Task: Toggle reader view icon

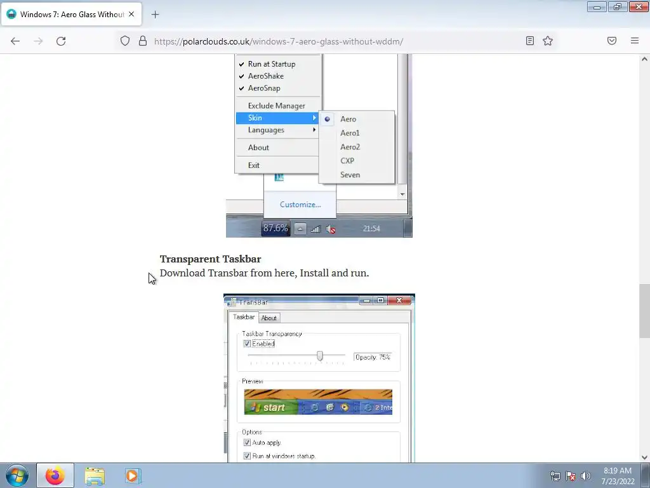Action: [x=530, y=41]
